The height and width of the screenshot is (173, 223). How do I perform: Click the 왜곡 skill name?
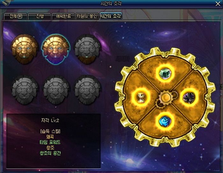pos(50,137)
